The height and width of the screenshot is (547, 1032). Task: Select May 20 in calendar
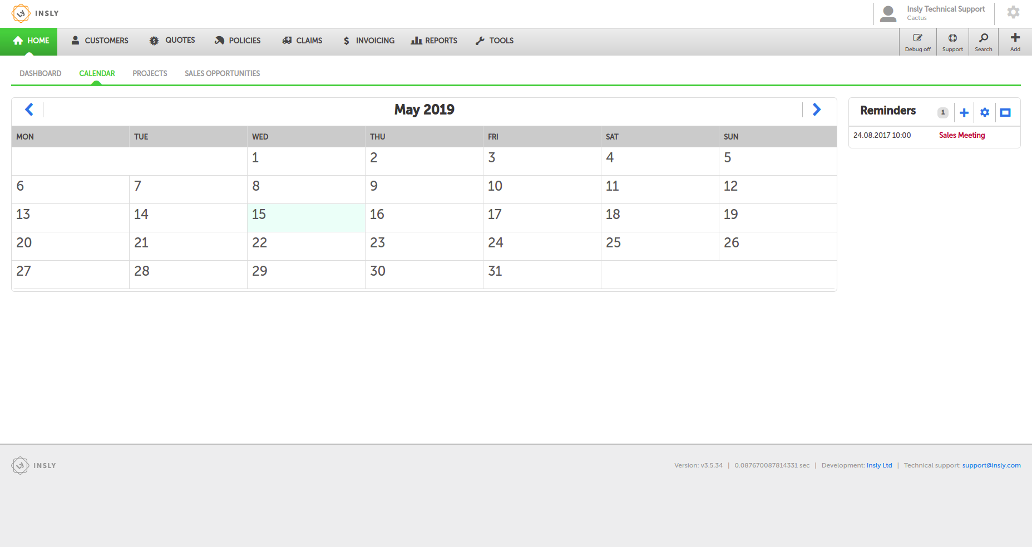(70, 246)
